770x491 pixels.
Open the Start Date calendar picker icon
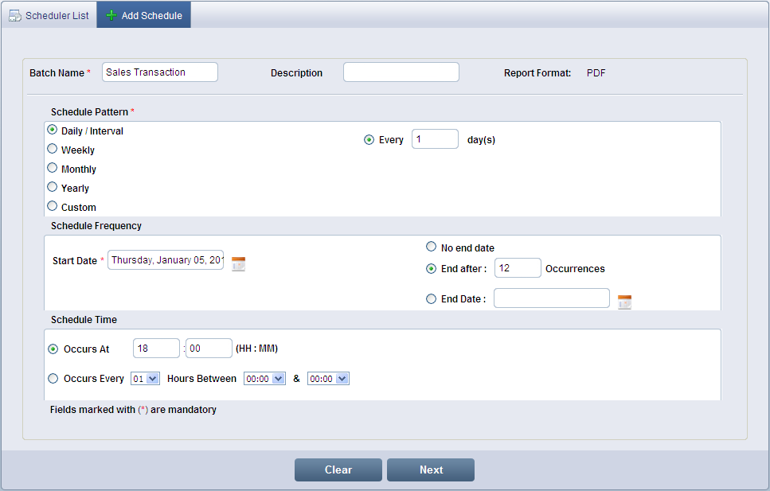(238, 264)
